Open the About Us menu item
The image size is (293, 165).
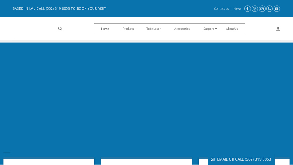pos(232,29)
